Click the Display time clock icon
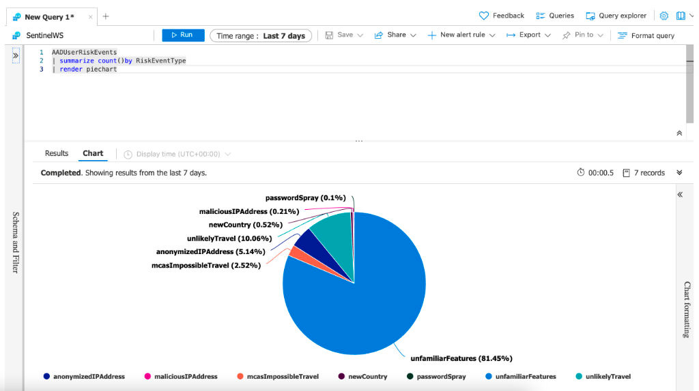The height and width of the screenshot is (391, 699). [128, 155]
